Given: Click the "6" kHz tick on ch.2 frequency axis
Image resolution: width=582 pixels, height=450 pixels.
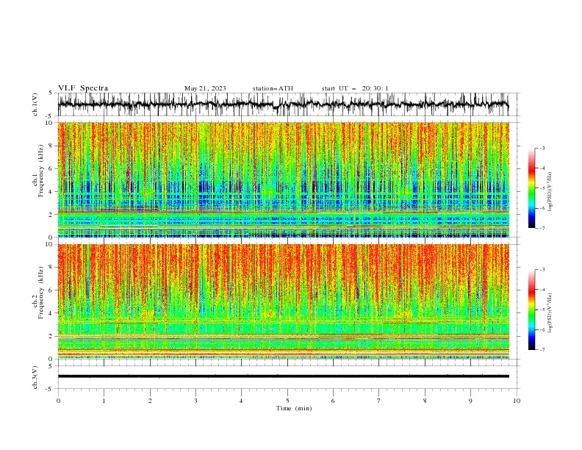Looking at the screenshot, I should click(x=51, y=290).
